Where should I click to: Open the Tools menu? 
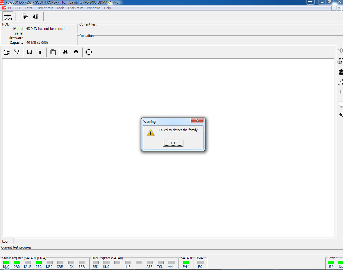60,8
